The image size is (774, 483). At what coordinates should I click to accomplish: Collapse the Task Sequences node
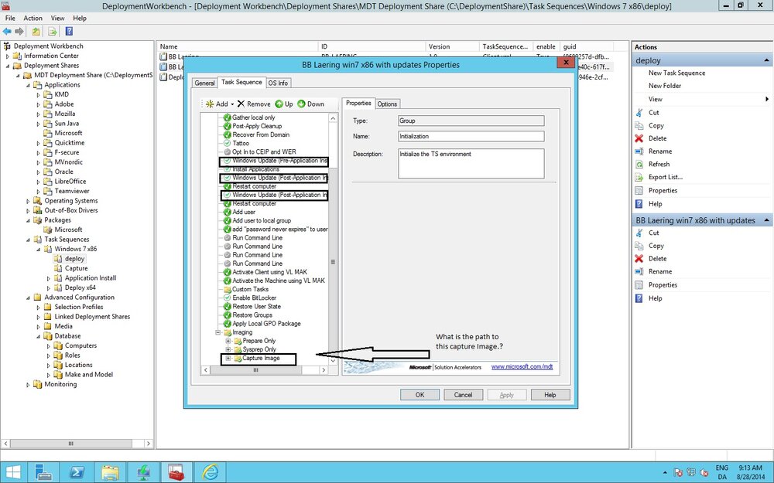pos(28,240)
